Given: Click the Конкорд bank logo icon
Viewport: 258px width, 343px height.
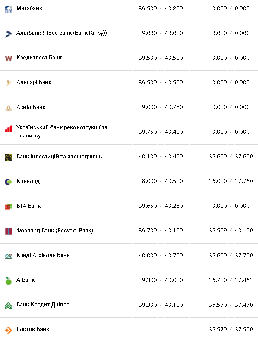Looking at the screenshot, I should point(8,182).
